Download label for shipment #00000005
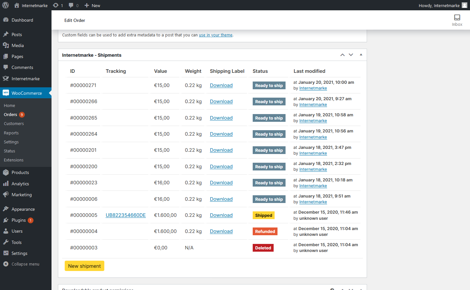Screen dimensions: 470x290 (x=221, y=215)
